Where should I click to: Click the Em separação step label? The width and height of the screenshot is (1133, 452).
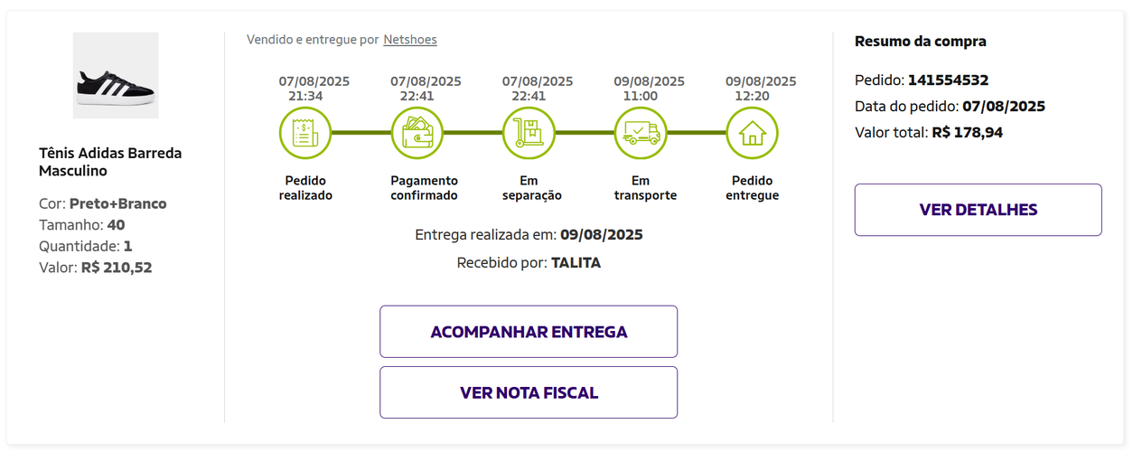click(x=532, y=188)
